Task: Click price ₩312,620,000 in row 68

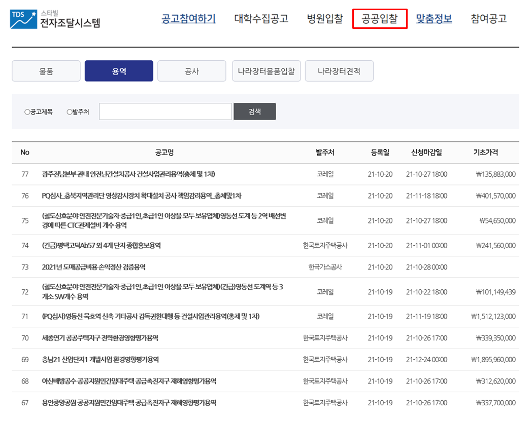Action: click(495, 381)
